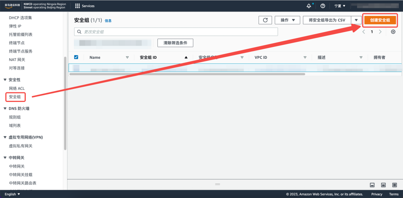Collapse the 虚拟专用网络(VPN) section
The image size is (403, 198).
(5, 137)
